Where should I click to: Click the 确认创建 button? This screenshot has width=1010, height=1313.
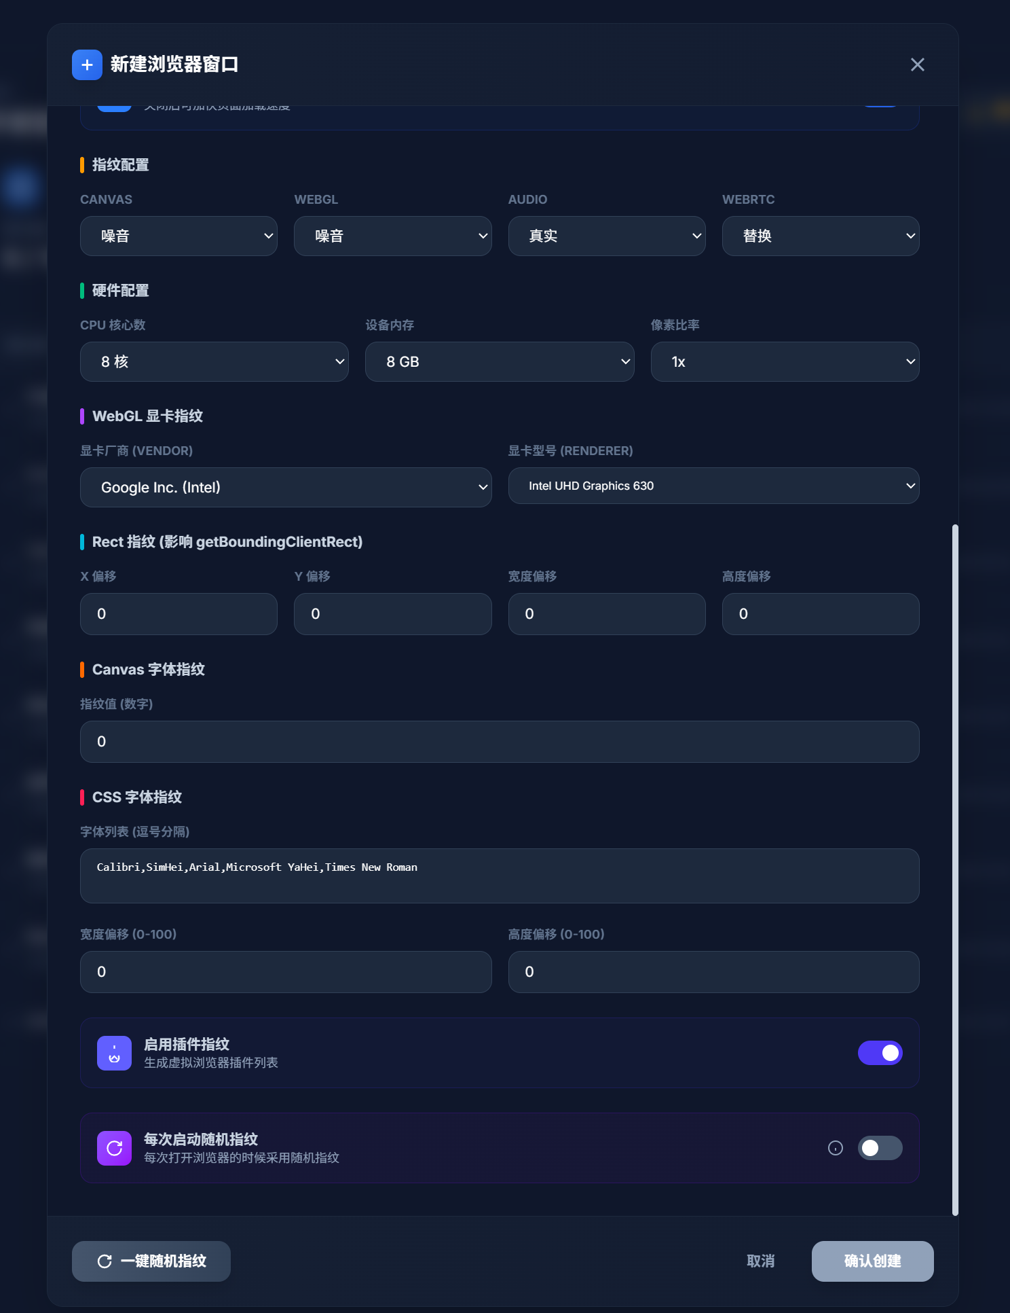click(872, 1261)
